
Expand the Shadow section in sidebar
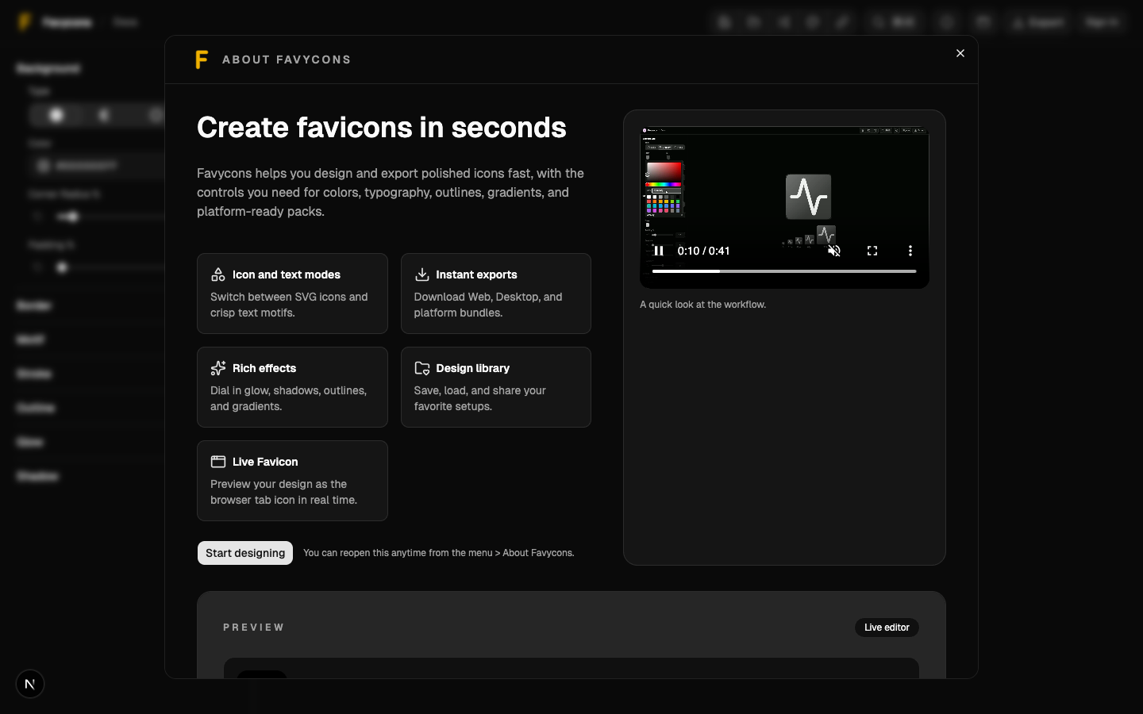[37, 476]
